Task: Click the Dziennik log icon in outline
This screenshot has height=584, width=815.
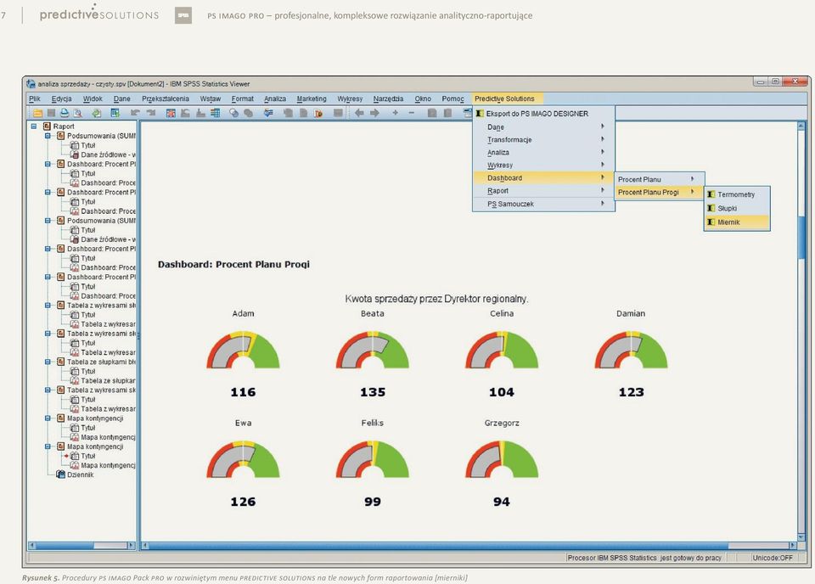Action: 61,474
